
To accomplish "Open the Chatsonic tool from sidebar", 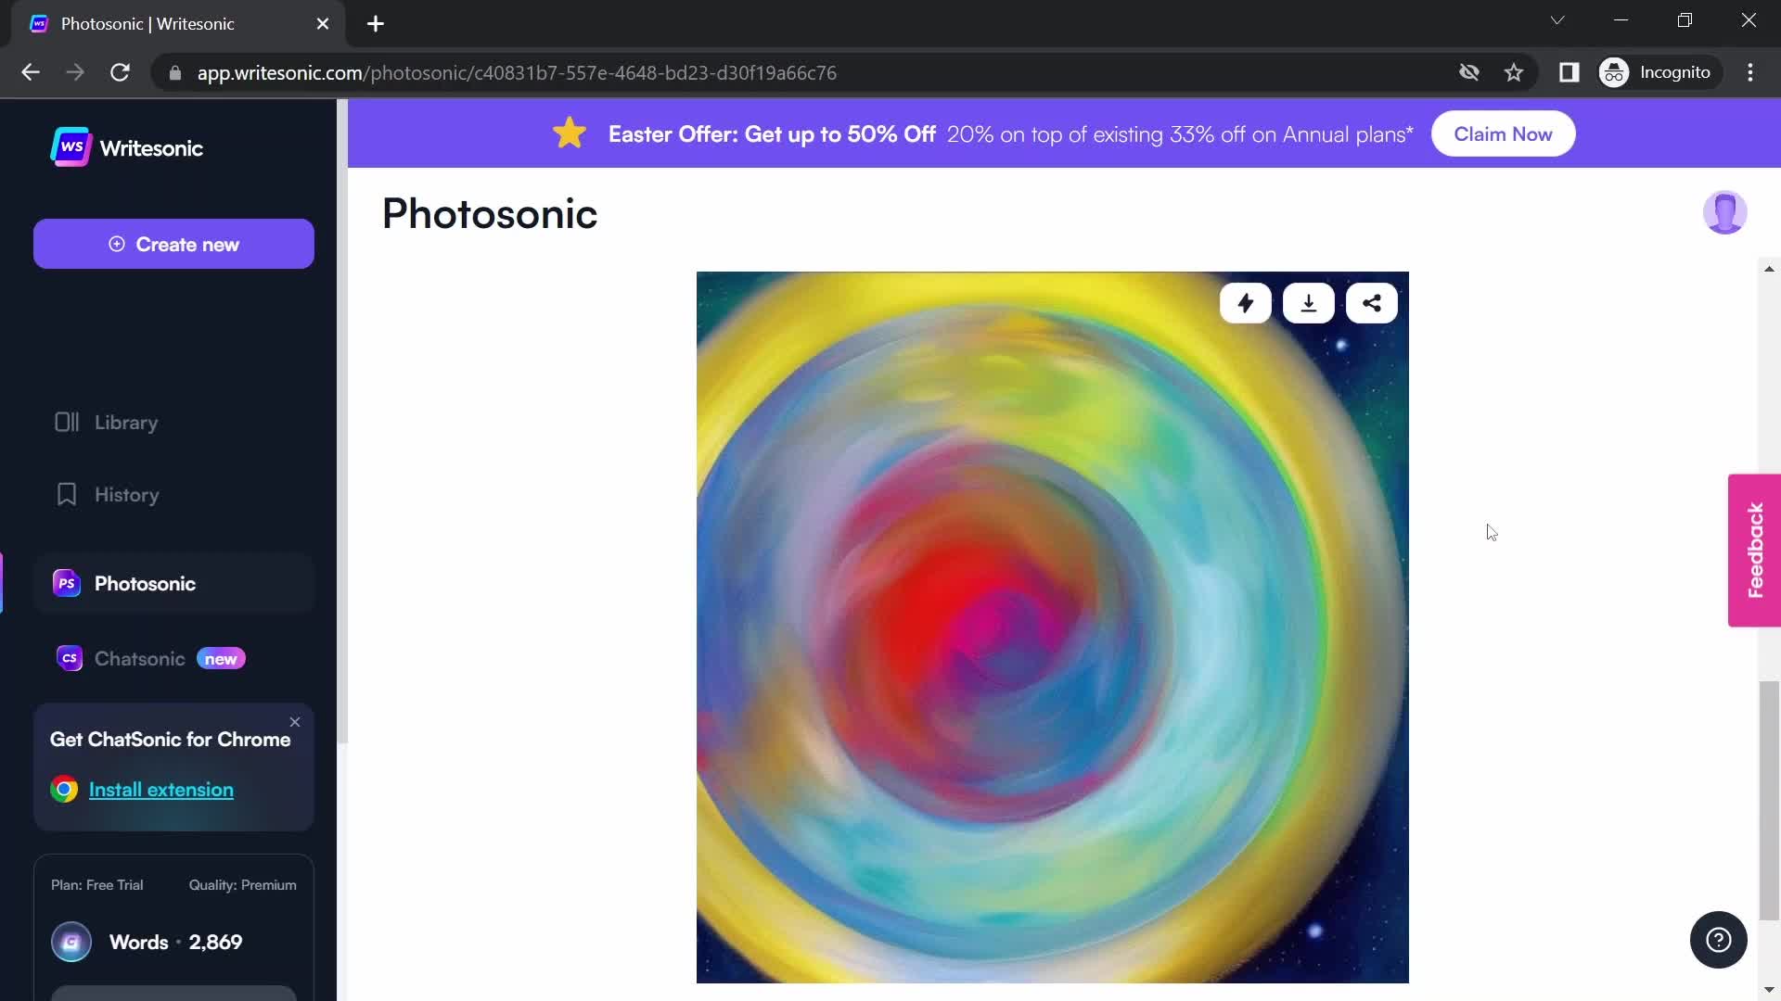I will [138, 659].
